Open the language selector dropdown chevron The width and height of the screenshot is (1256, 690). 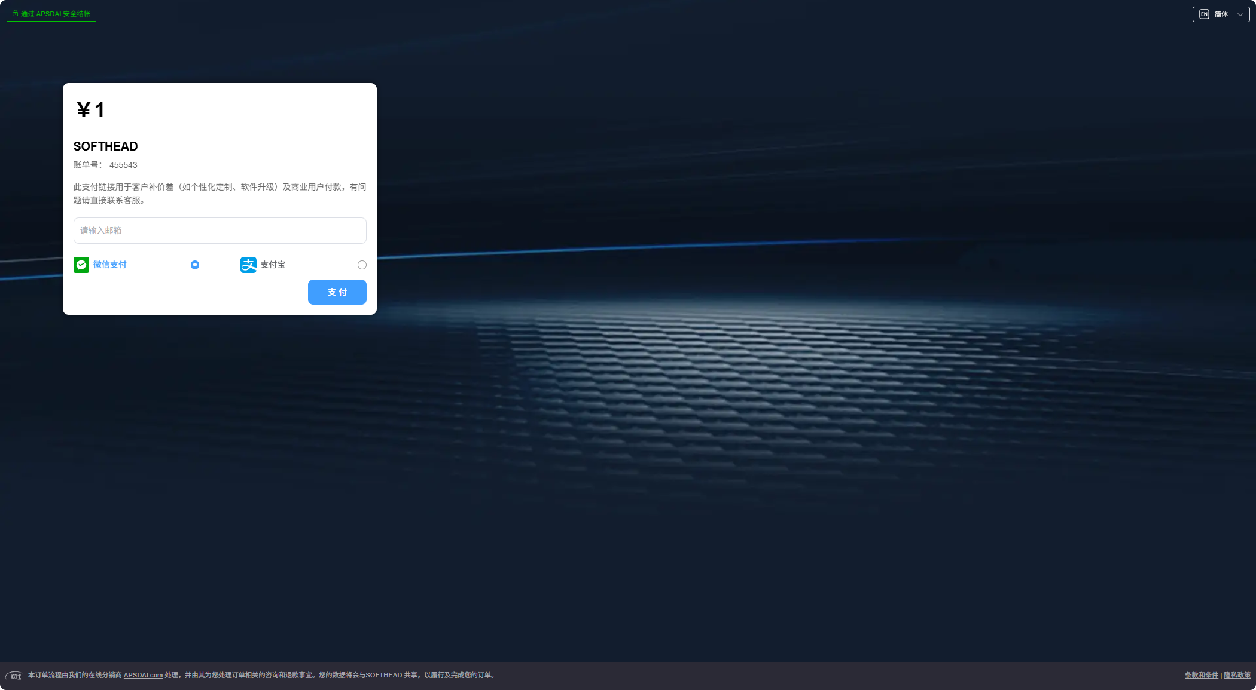[1239, 14]
